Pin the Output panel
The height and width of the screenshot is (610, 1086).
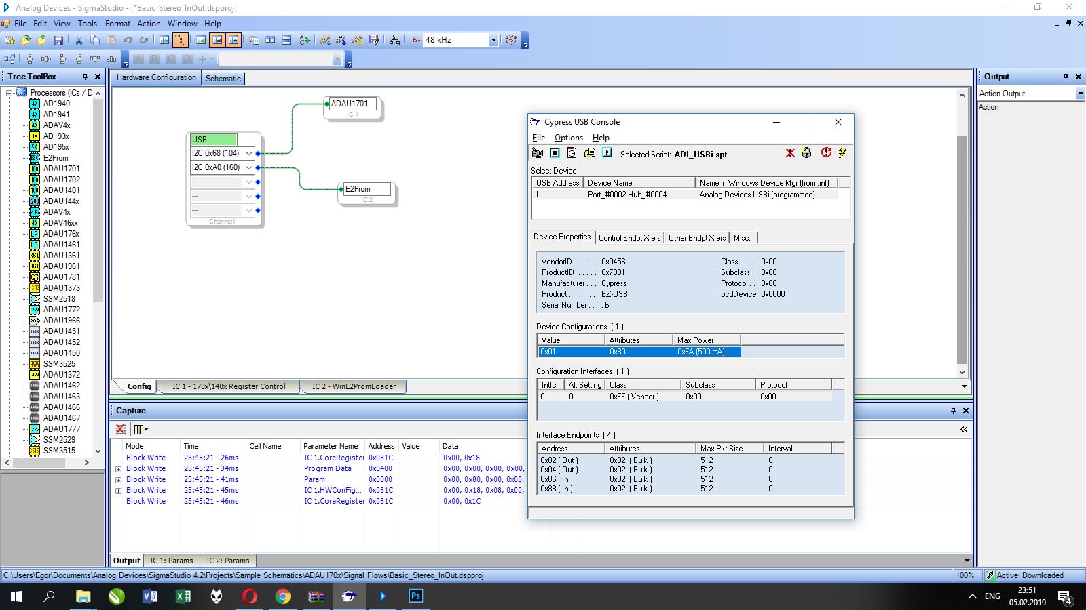pos(1066,77)
